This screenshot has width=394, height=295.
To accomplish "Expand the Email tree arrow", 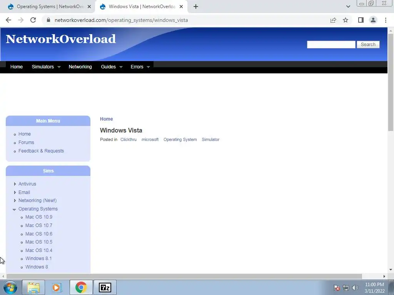I will [15, 192].
